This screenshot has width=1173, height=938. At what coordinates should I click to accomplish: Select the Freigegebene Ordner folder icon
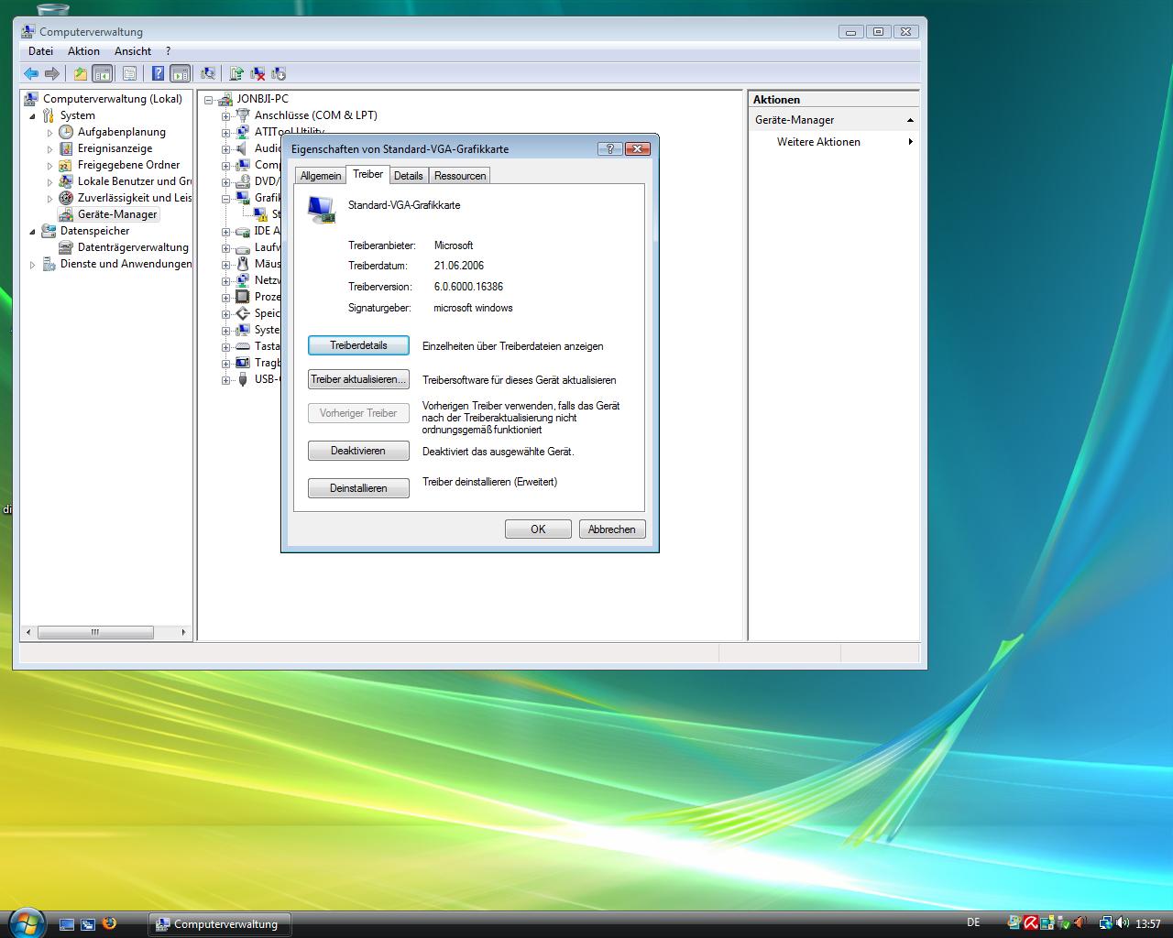[x=66, y=165]
